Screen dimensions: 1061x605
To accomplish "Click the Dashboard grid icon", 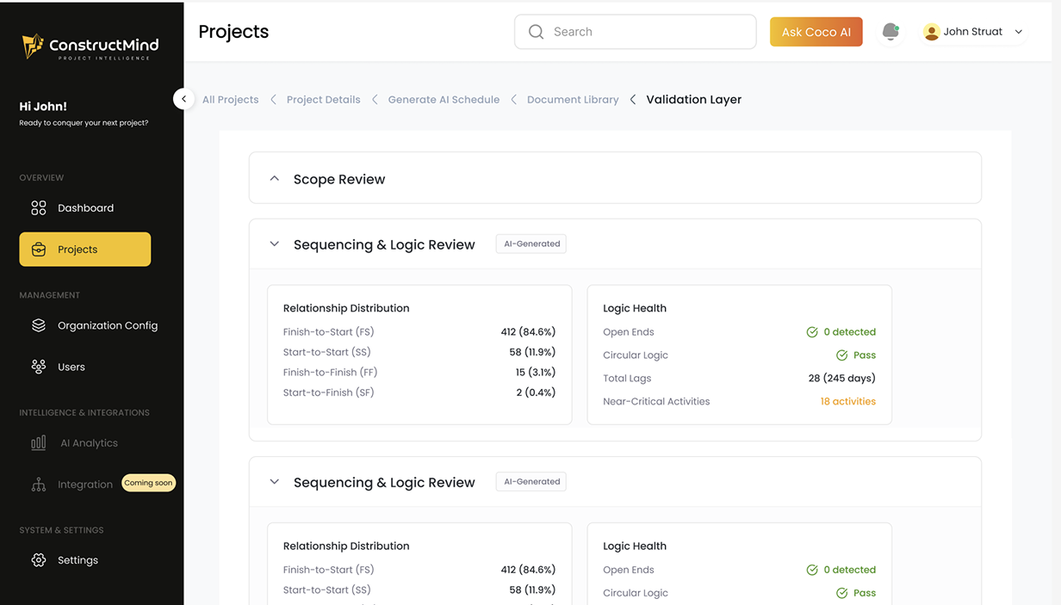I will coord(39,208).
